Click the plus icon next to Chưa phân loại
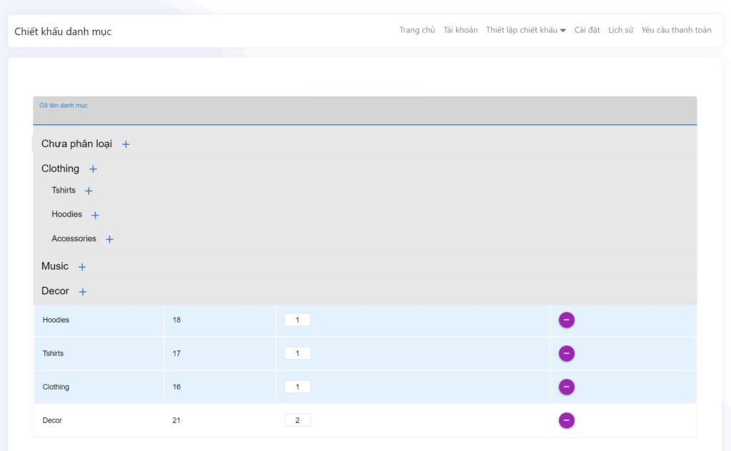 click(x=126, y=144)
